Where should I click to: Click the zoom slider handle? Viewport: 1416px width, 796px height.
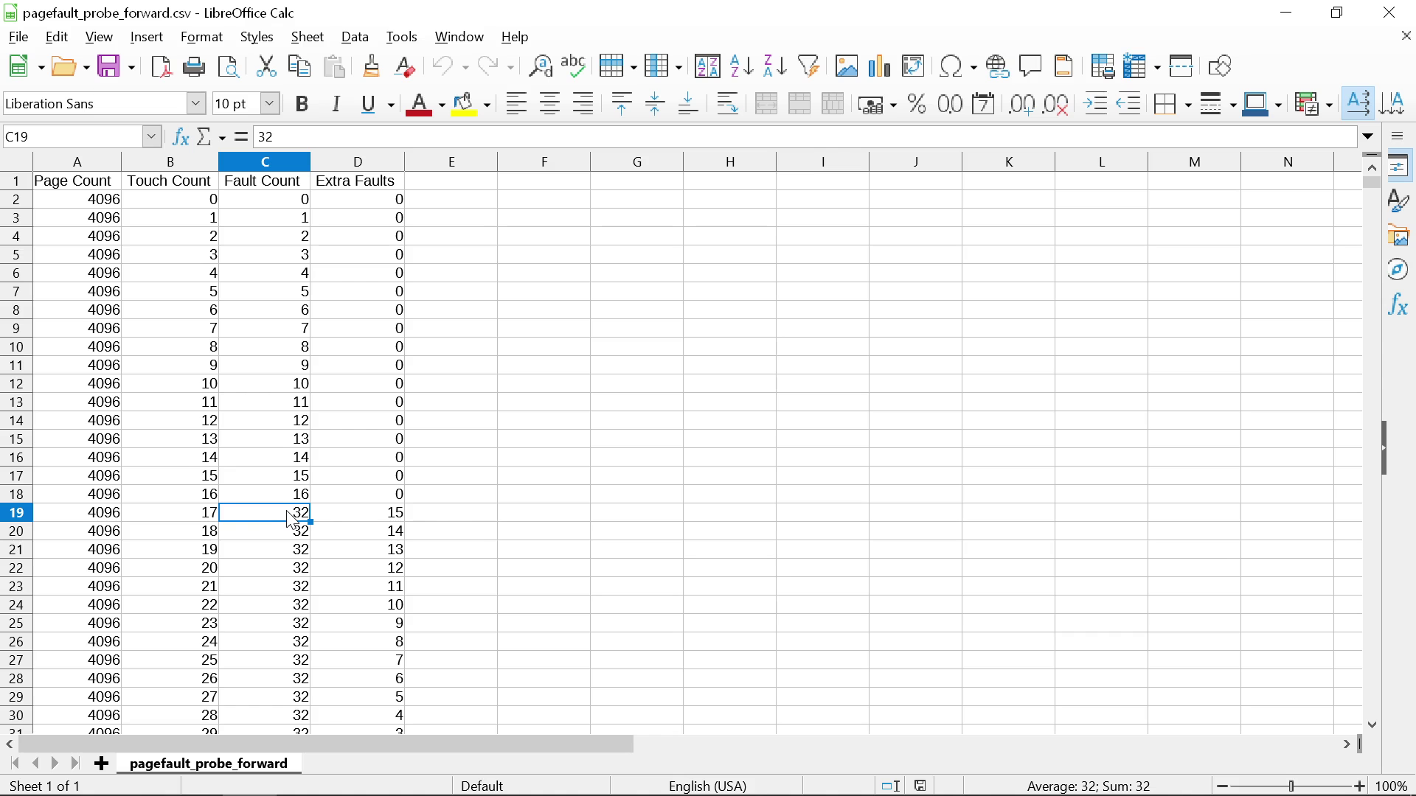(x=1291, y=786)
